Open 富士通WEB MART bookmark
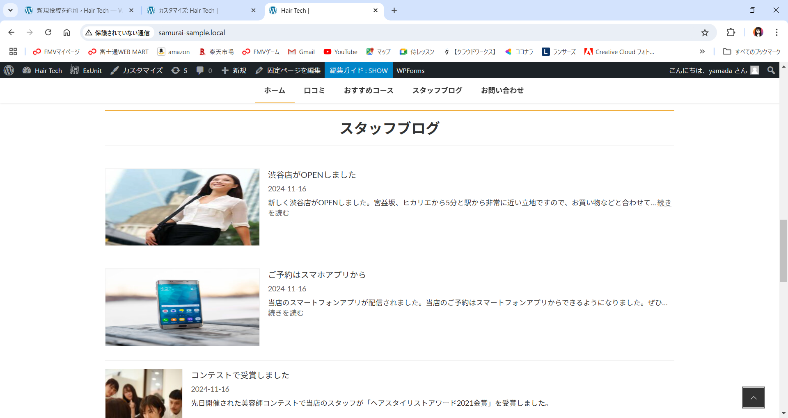Viewport: 788px width, 418px height. pos(119,52)
